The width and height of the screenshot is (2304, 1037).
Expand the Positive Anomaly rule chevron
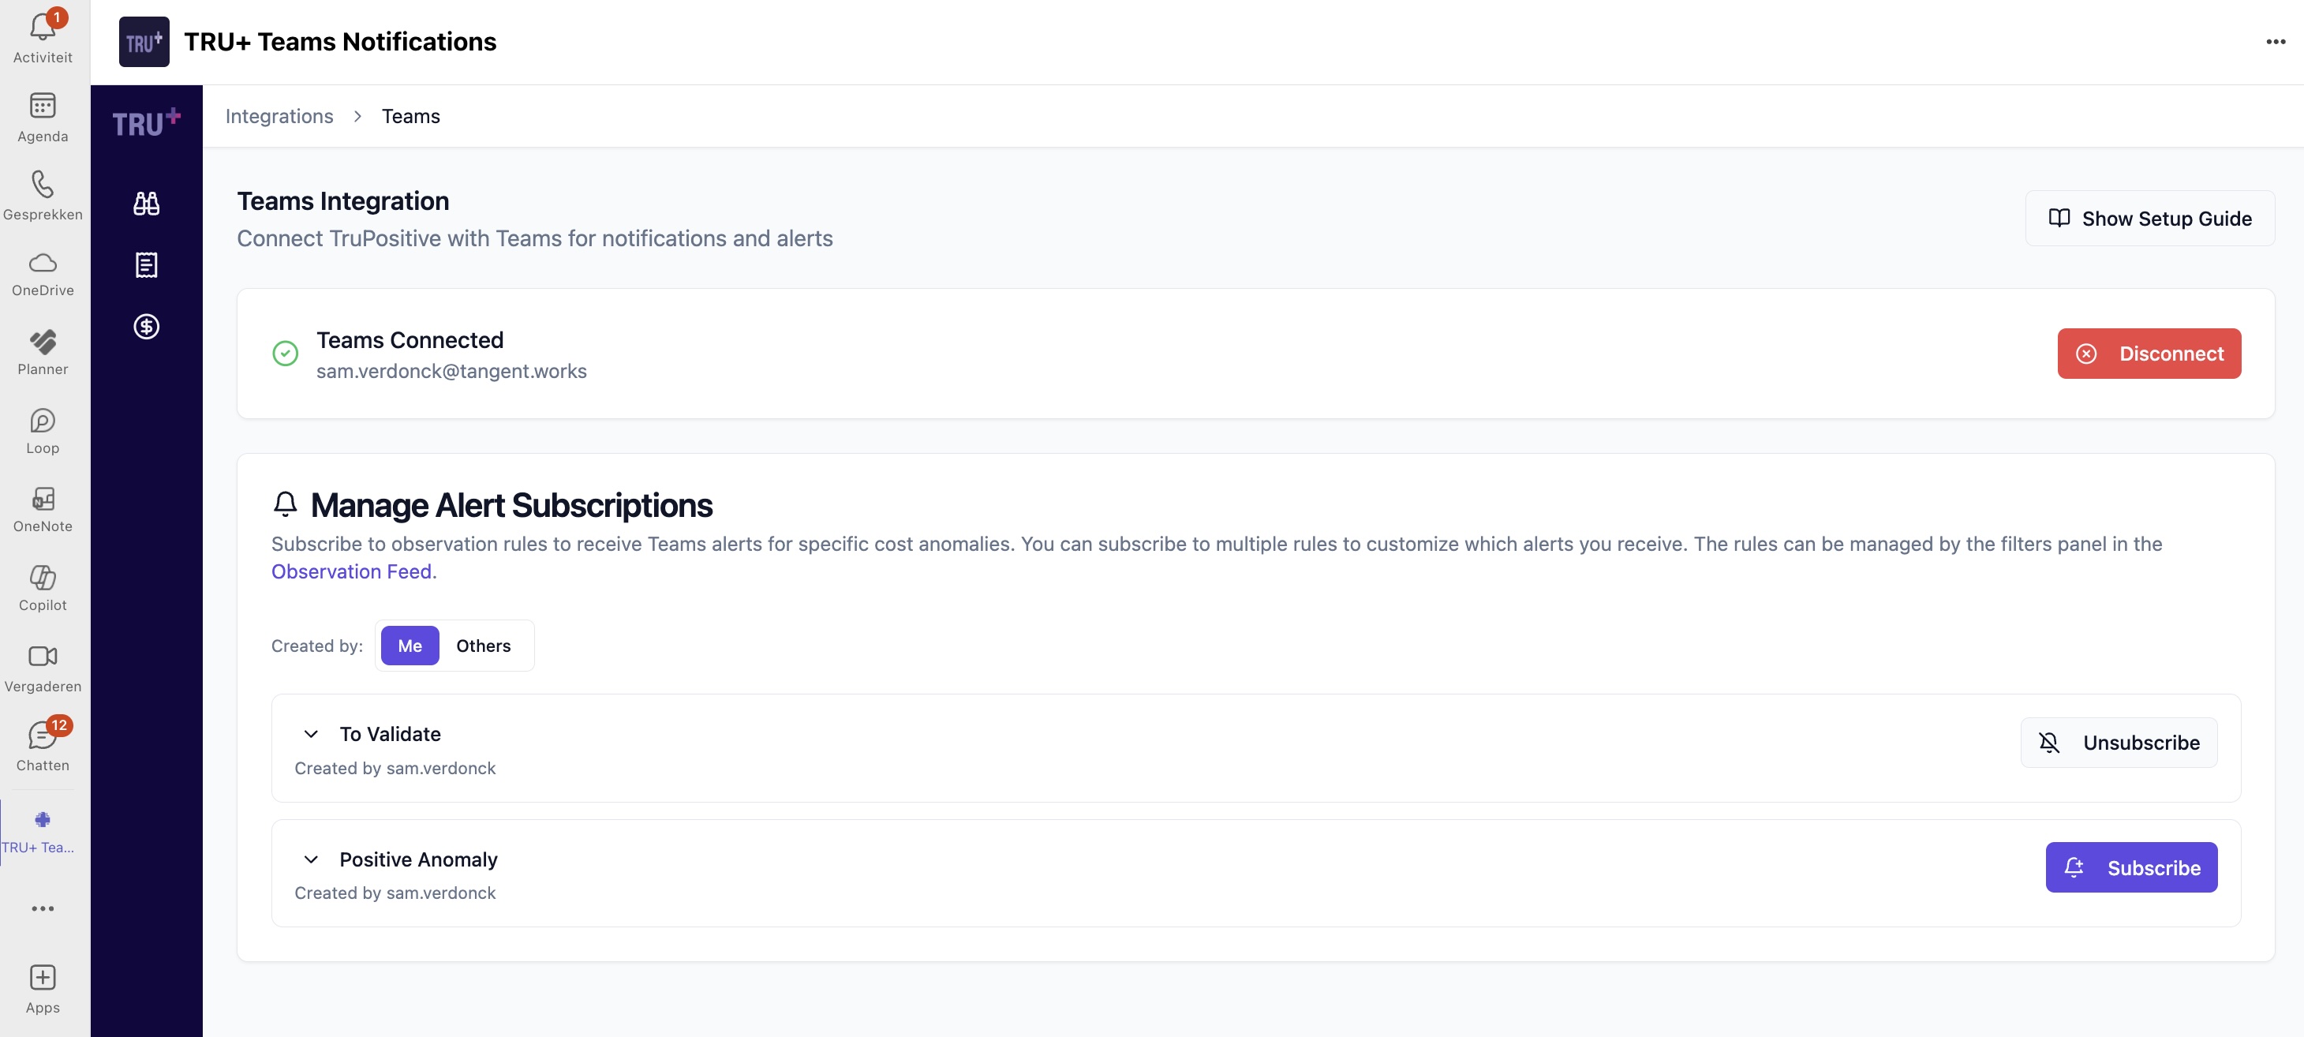[x=310, y=859]
